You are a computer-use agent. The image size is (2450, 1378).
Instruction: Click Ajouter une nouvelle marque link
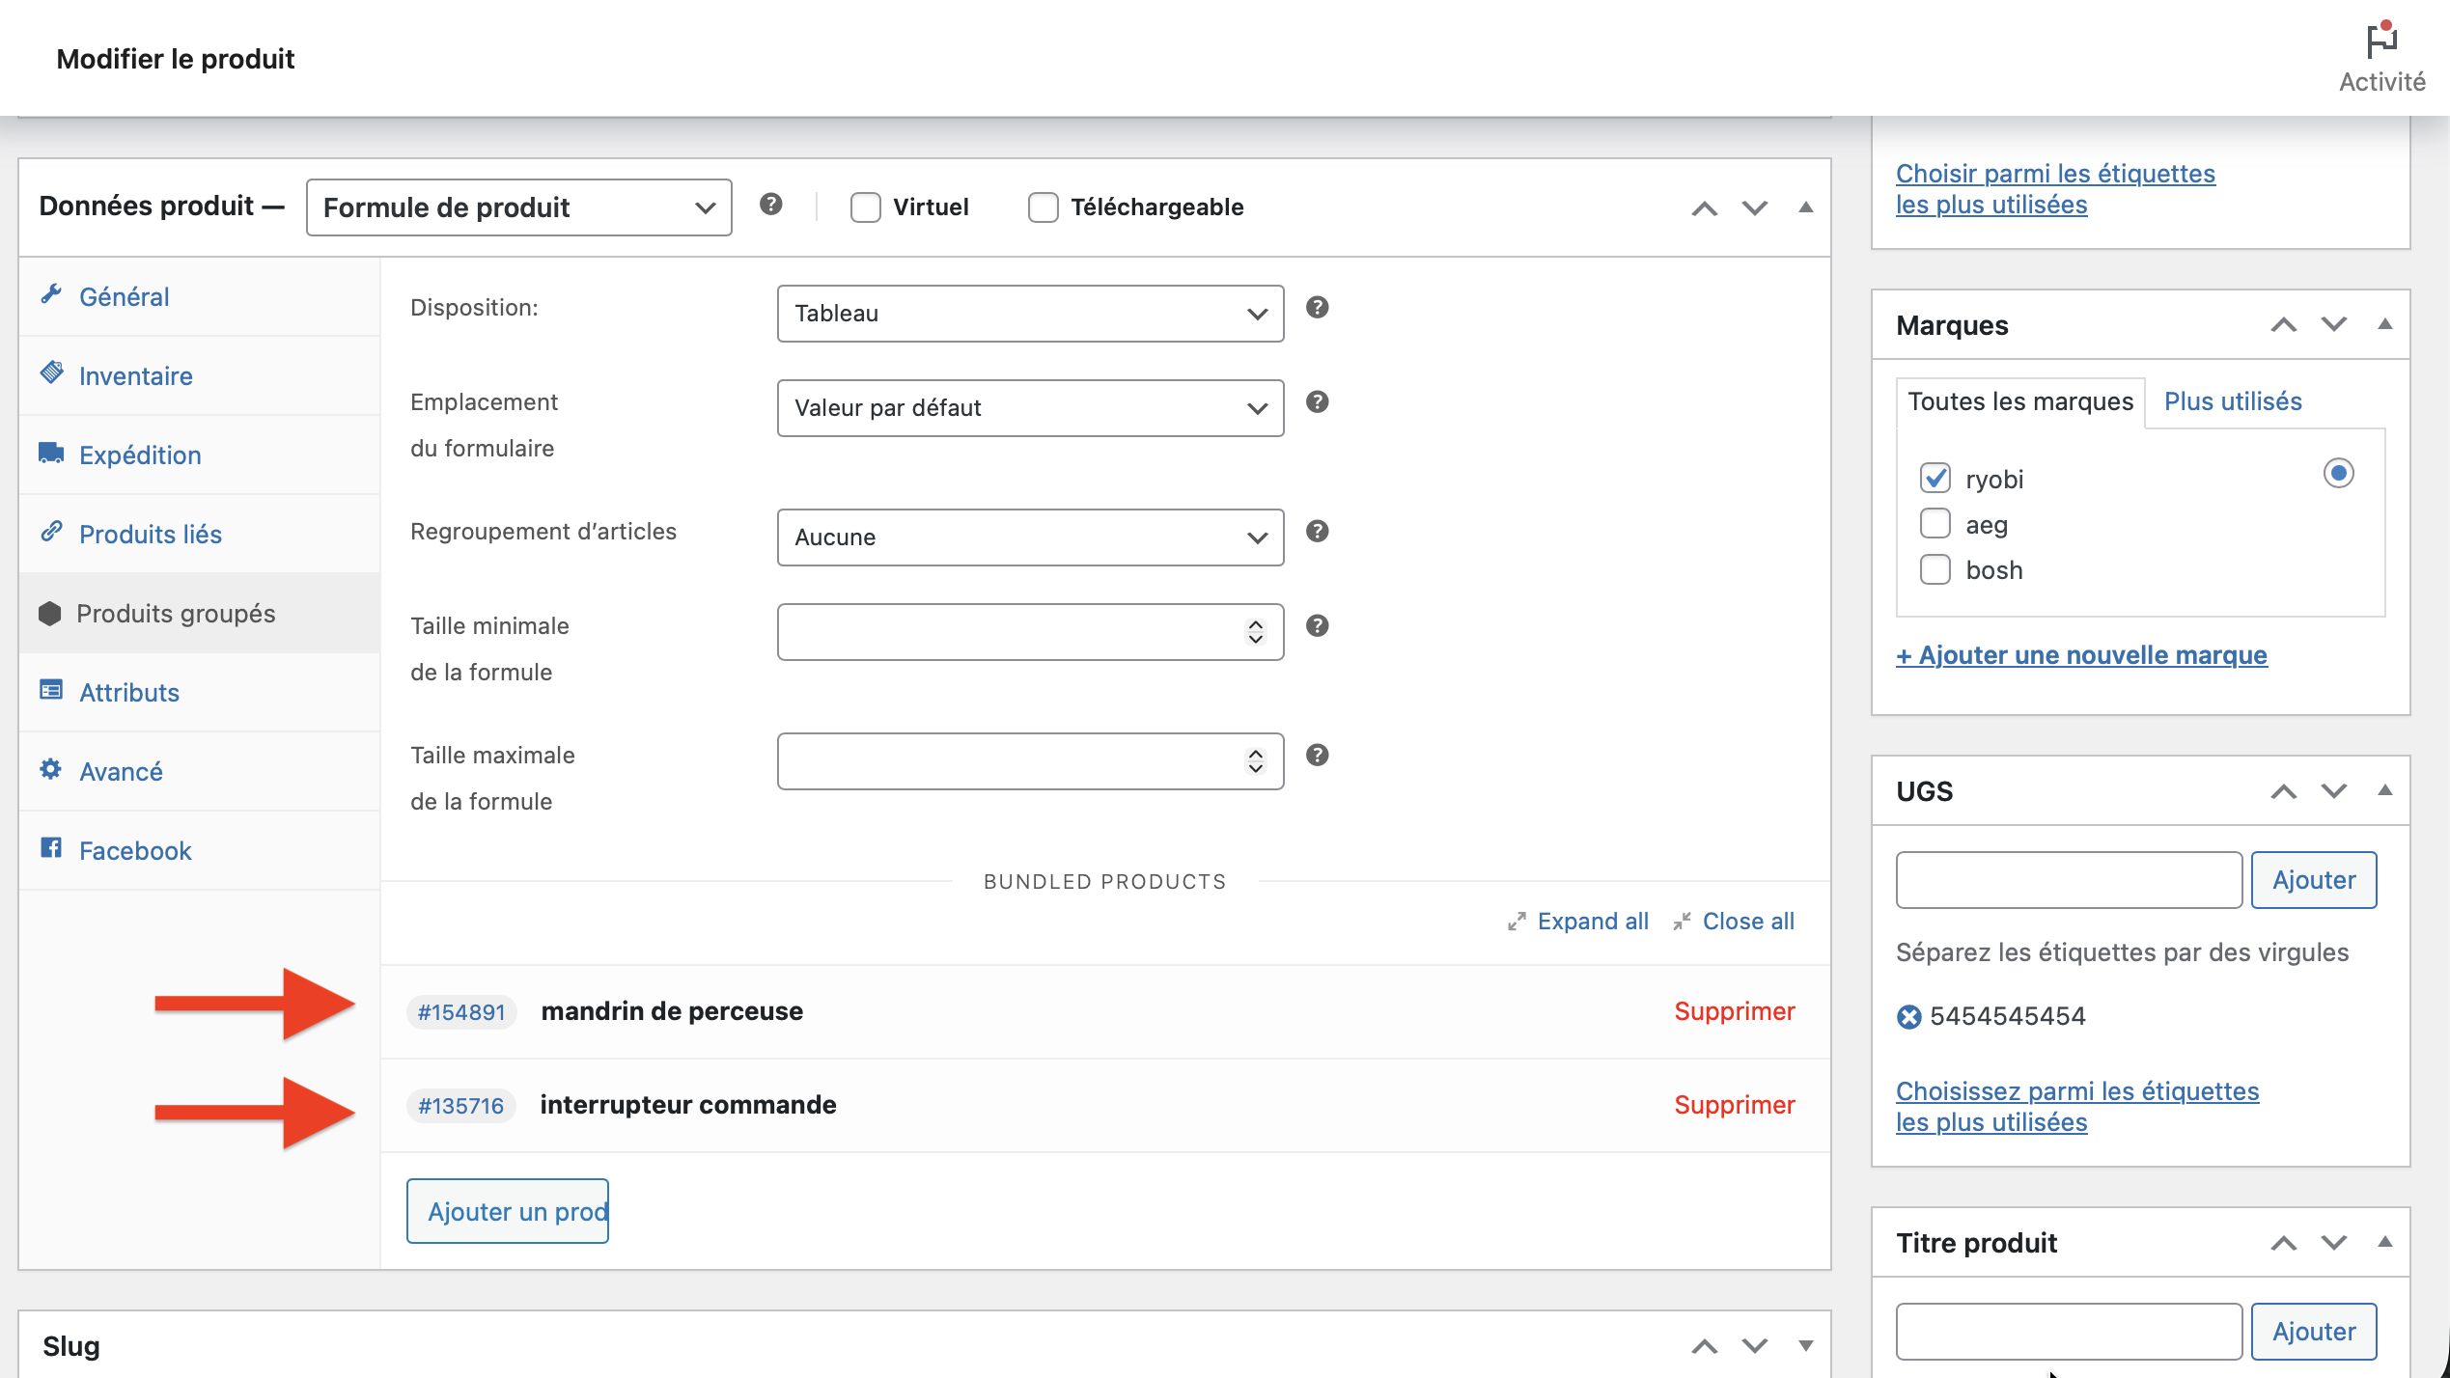(2080, 655)
